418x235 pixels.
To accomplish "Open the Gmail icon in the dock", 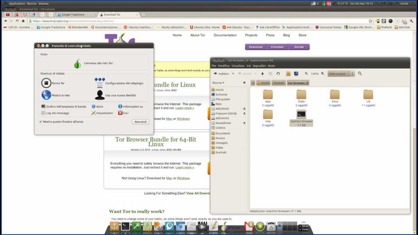I will [249, 226].
